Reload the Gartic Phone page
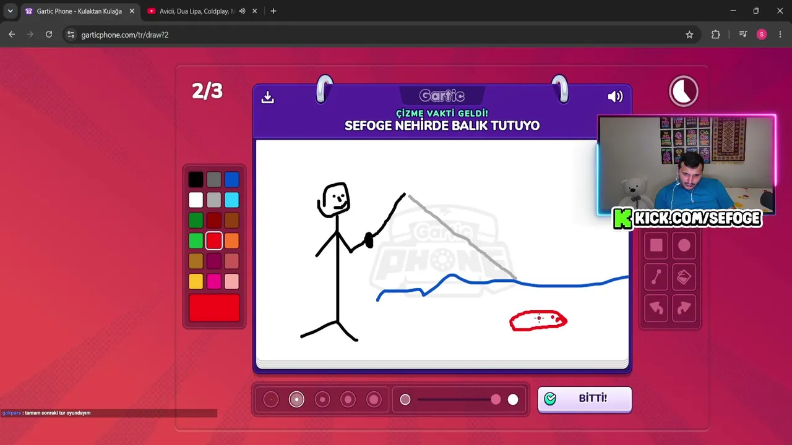The width and height of the screenshot is (792, 445). (49, 35)
